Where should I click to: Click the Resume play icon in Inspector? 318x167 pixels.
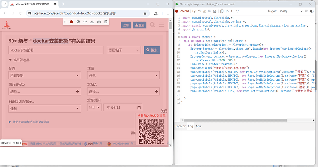pos(227,11)
